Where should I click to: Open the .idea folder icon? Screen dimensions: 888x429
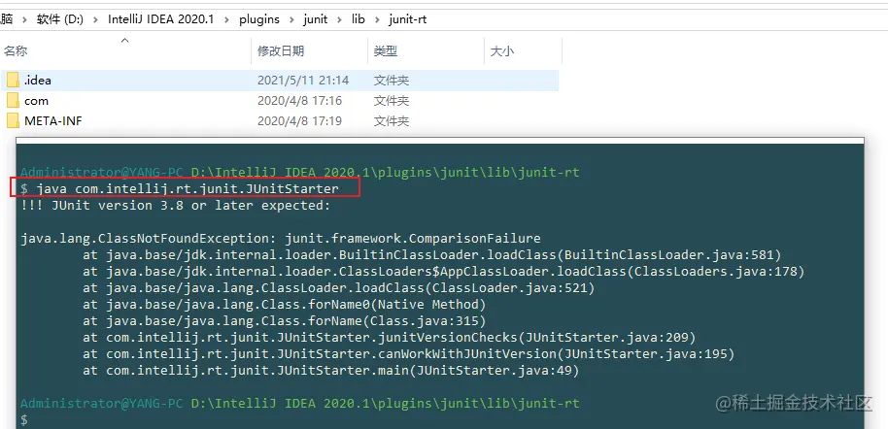point(13,81)
